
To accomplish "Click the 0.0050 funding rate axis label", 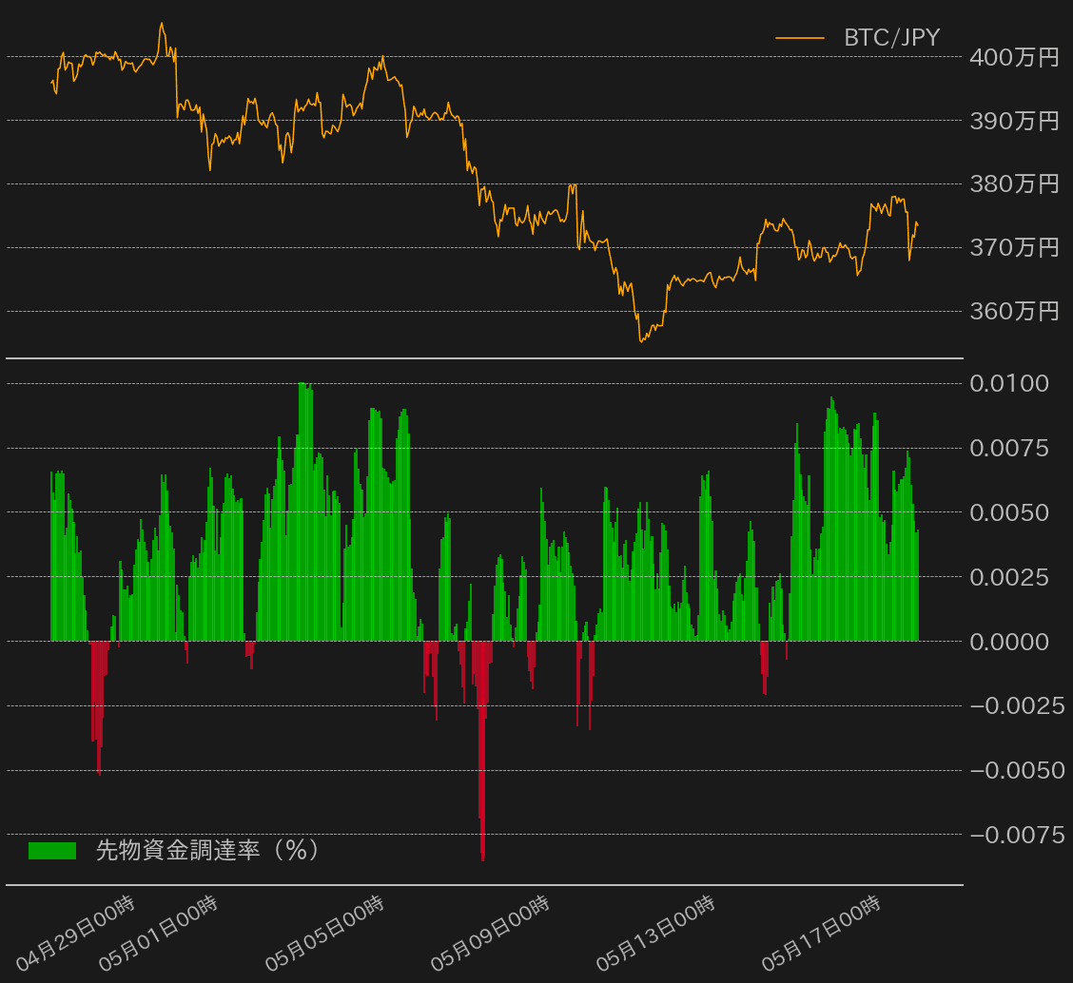I will [x=1009, y=512].
